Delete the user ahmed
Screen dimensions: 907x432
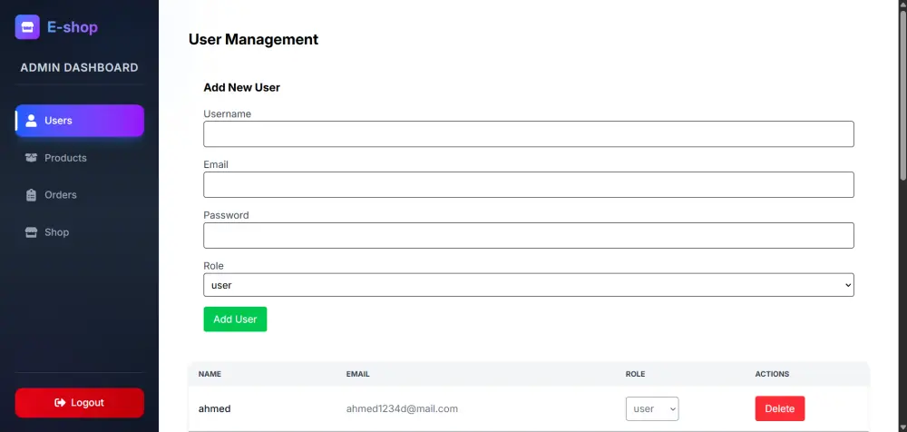(779, 409)
